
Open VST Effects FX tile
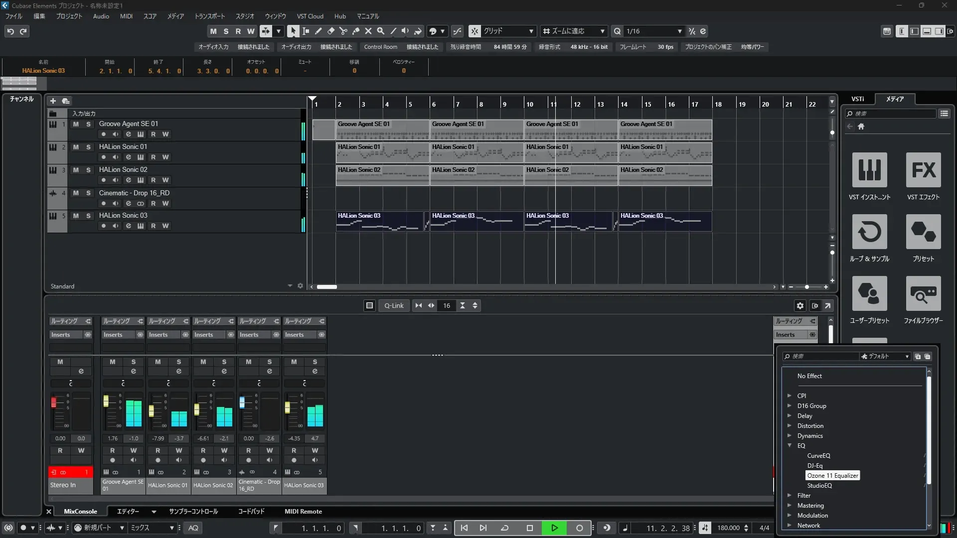coord(923,170)
